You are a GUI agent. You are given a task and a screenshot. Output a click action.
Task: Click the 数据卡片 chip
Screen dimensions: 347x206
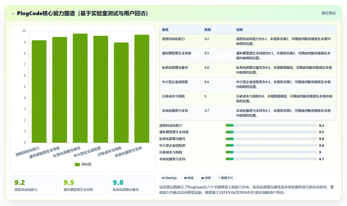click(x=226, y=178)
